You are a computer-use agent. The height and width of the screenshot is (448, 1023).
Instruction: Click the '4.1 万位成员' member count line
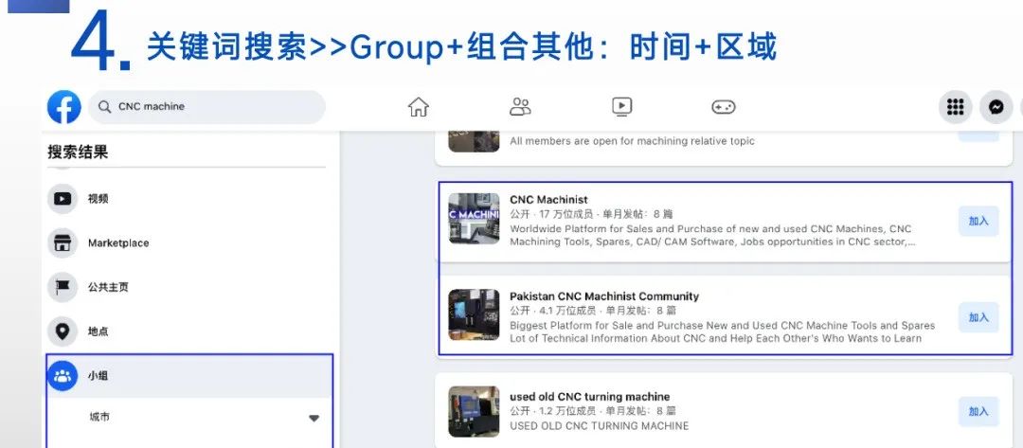point(593,311)
